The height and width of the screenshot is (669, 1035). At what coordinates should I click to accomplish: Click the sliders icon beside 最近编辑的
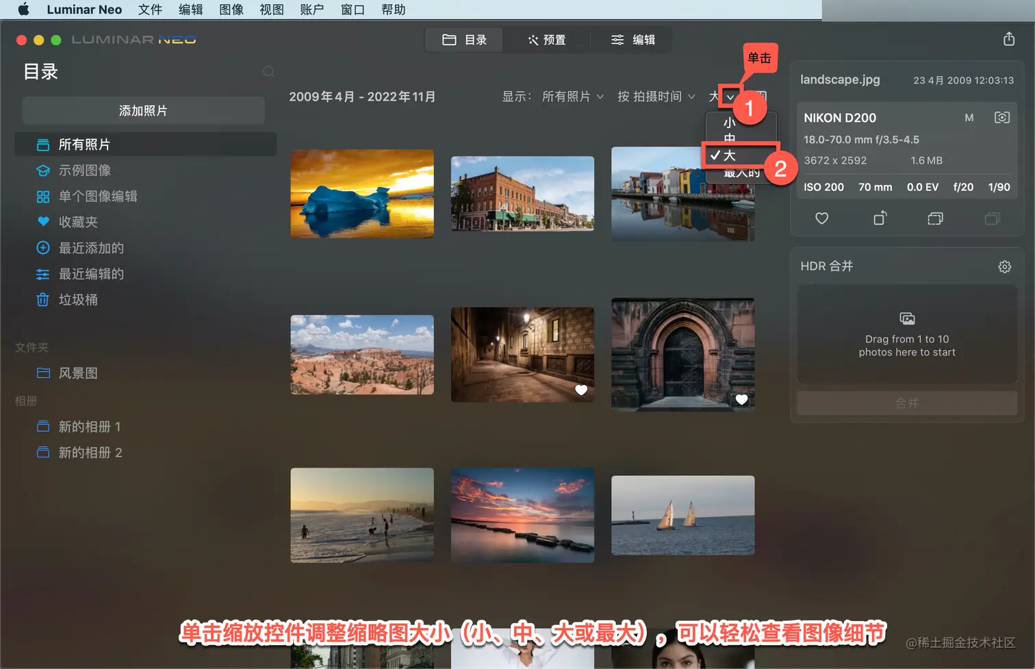point(43,274)
